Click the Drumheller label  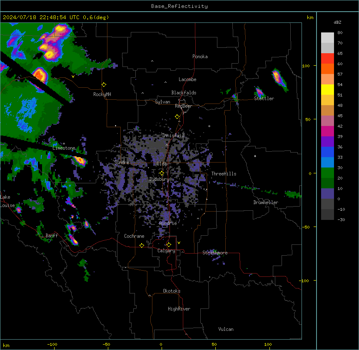click(x=266, y=202)
